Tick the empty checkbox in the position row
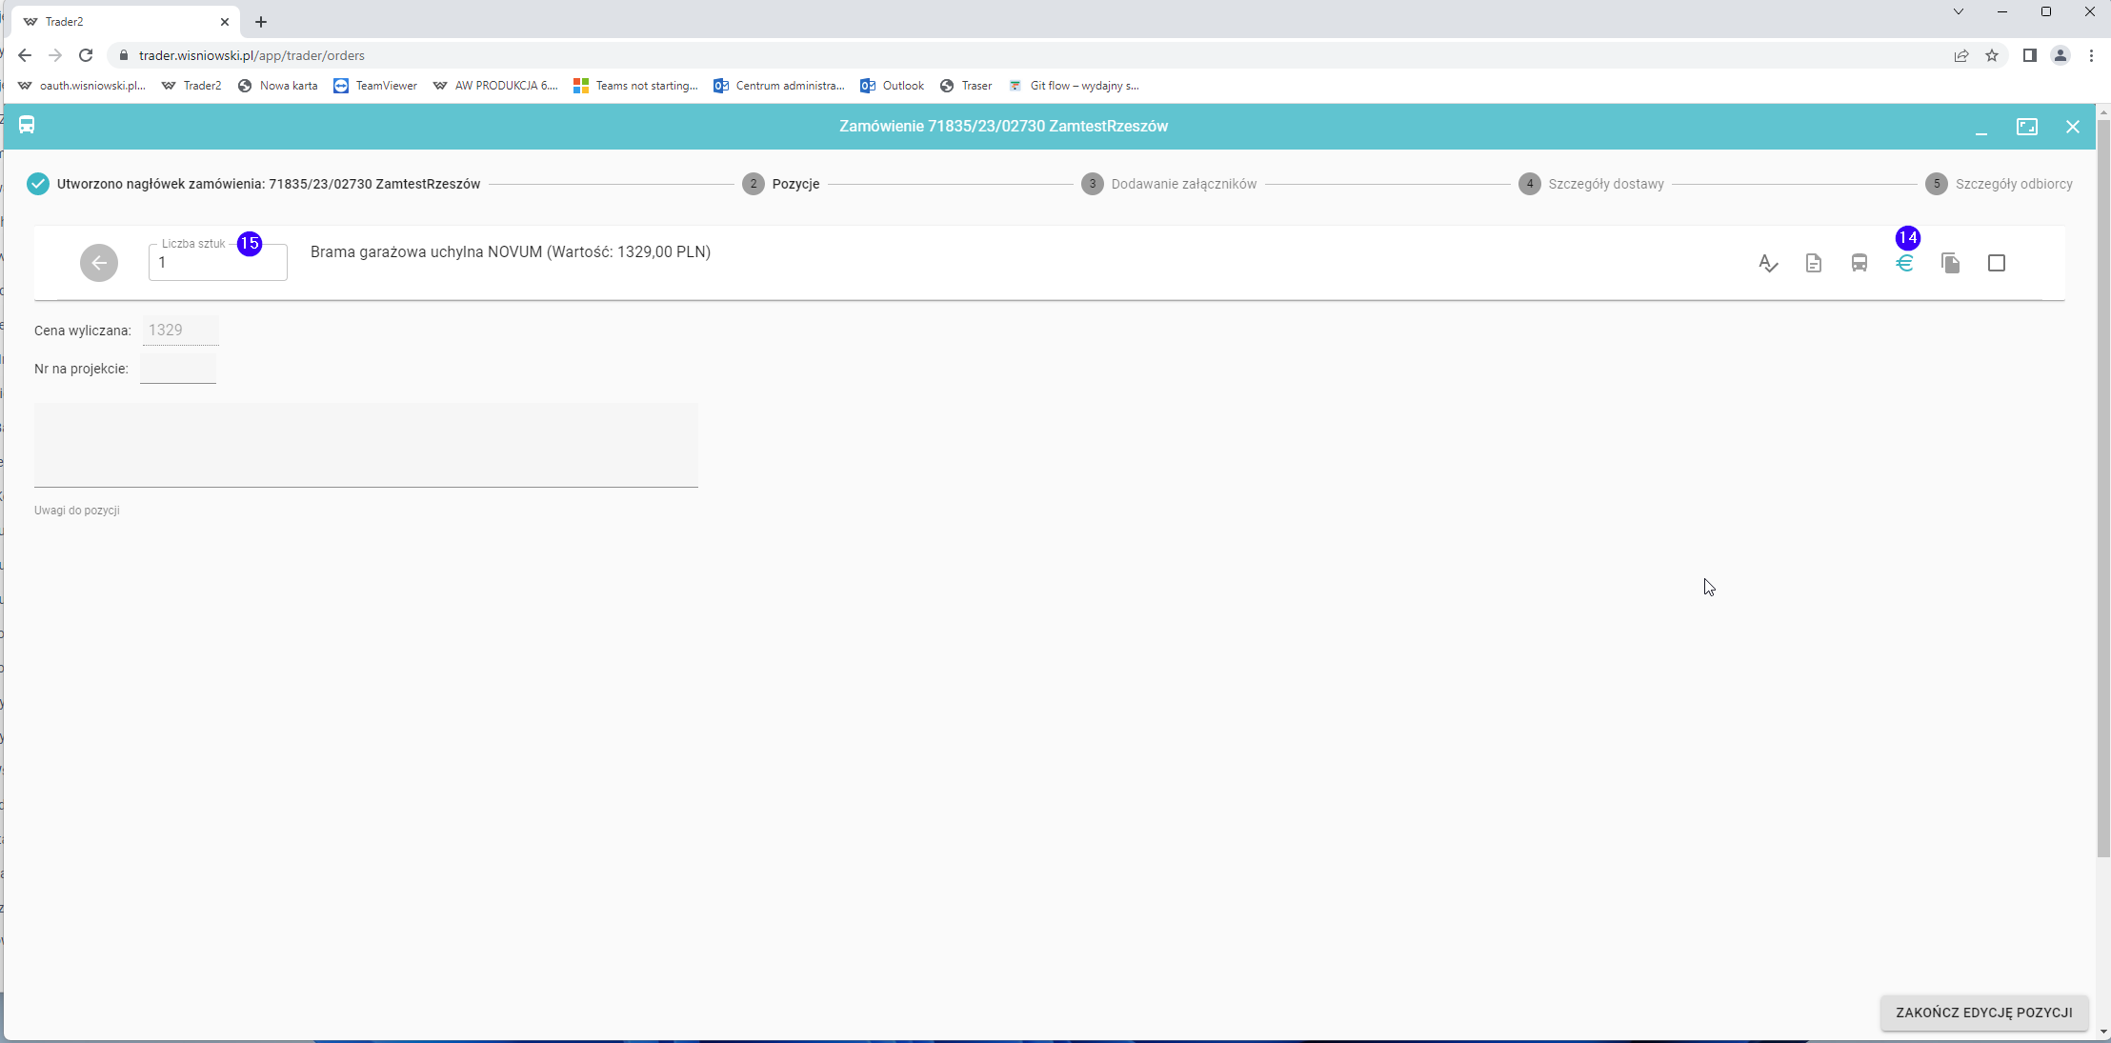 click(x=1997, y=263)
